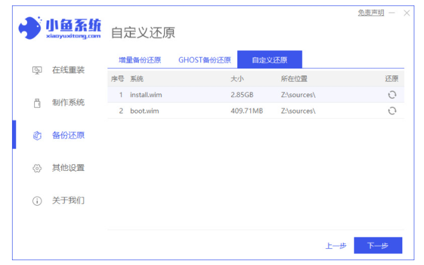The height and width of the screenshot is (265, 424).
Task: Open the 免责声明 link
Action: [x=371, y=13]
